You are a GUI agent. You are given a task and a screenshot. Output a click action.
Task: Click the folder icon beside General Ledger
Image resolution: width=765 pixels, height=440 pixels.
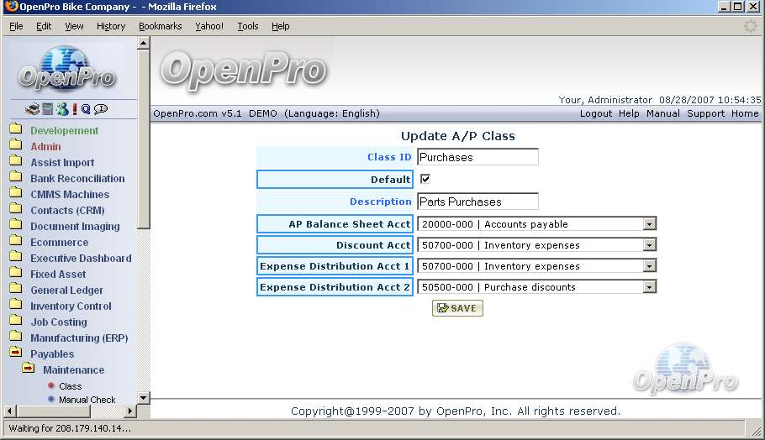click(x=15, y=290)
